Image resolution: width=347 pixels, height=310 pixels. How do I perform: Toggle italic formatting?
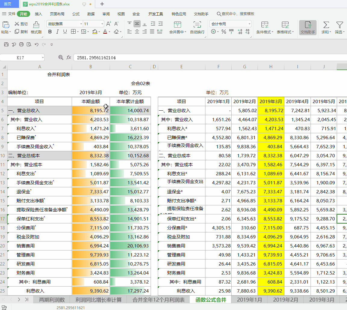click(58, 32)
